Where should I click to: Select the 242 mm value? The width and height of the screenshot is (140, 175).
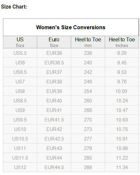(x=88, y=72)
